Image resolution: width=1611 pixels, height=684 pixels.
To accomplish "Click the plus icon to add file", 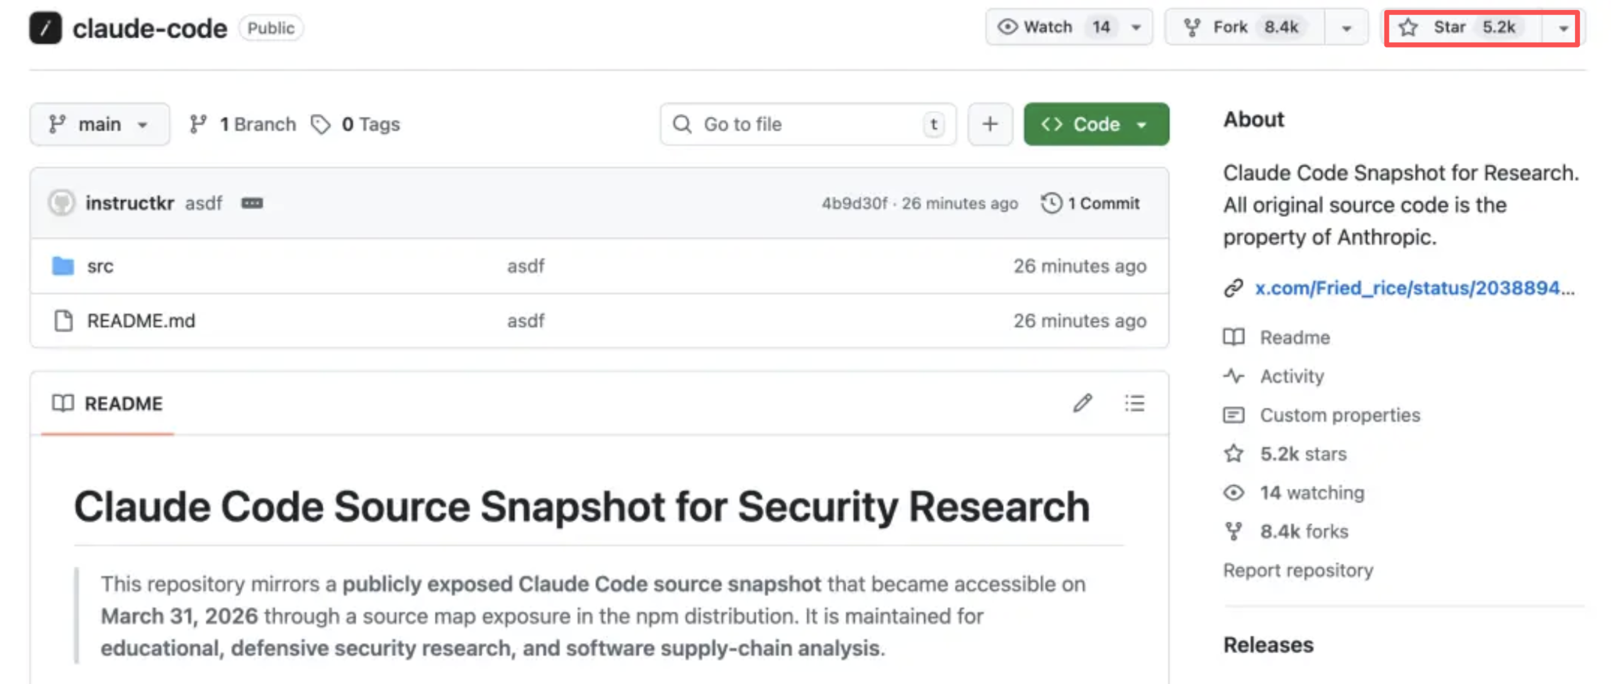I will click(989, 124).
